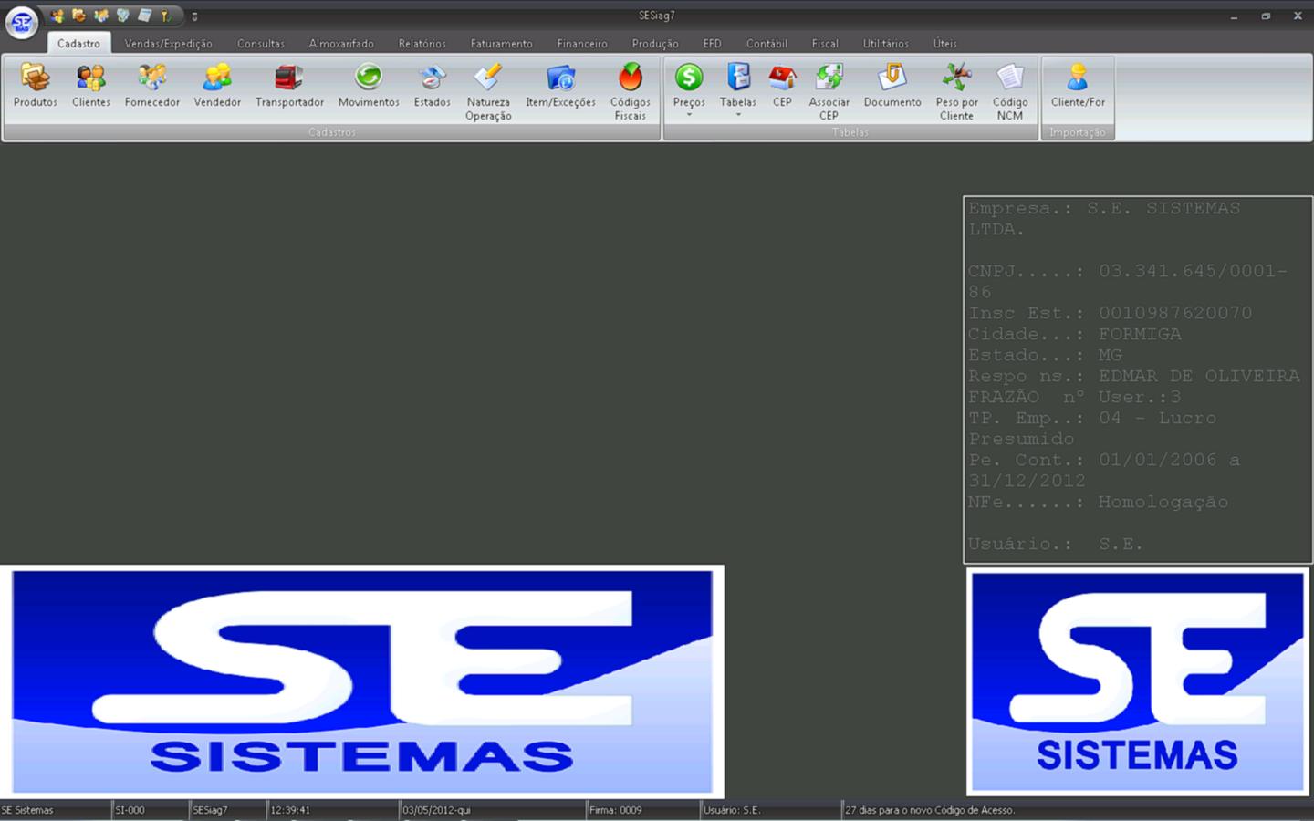Click the CEP house icon
This screenshot has width=1314, height=821.
click(x=782, y=87)
